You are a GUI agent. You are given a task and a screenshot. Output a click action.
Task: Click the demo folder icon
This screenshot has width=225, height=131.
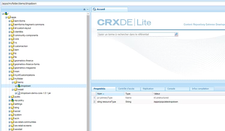(16, 82)
